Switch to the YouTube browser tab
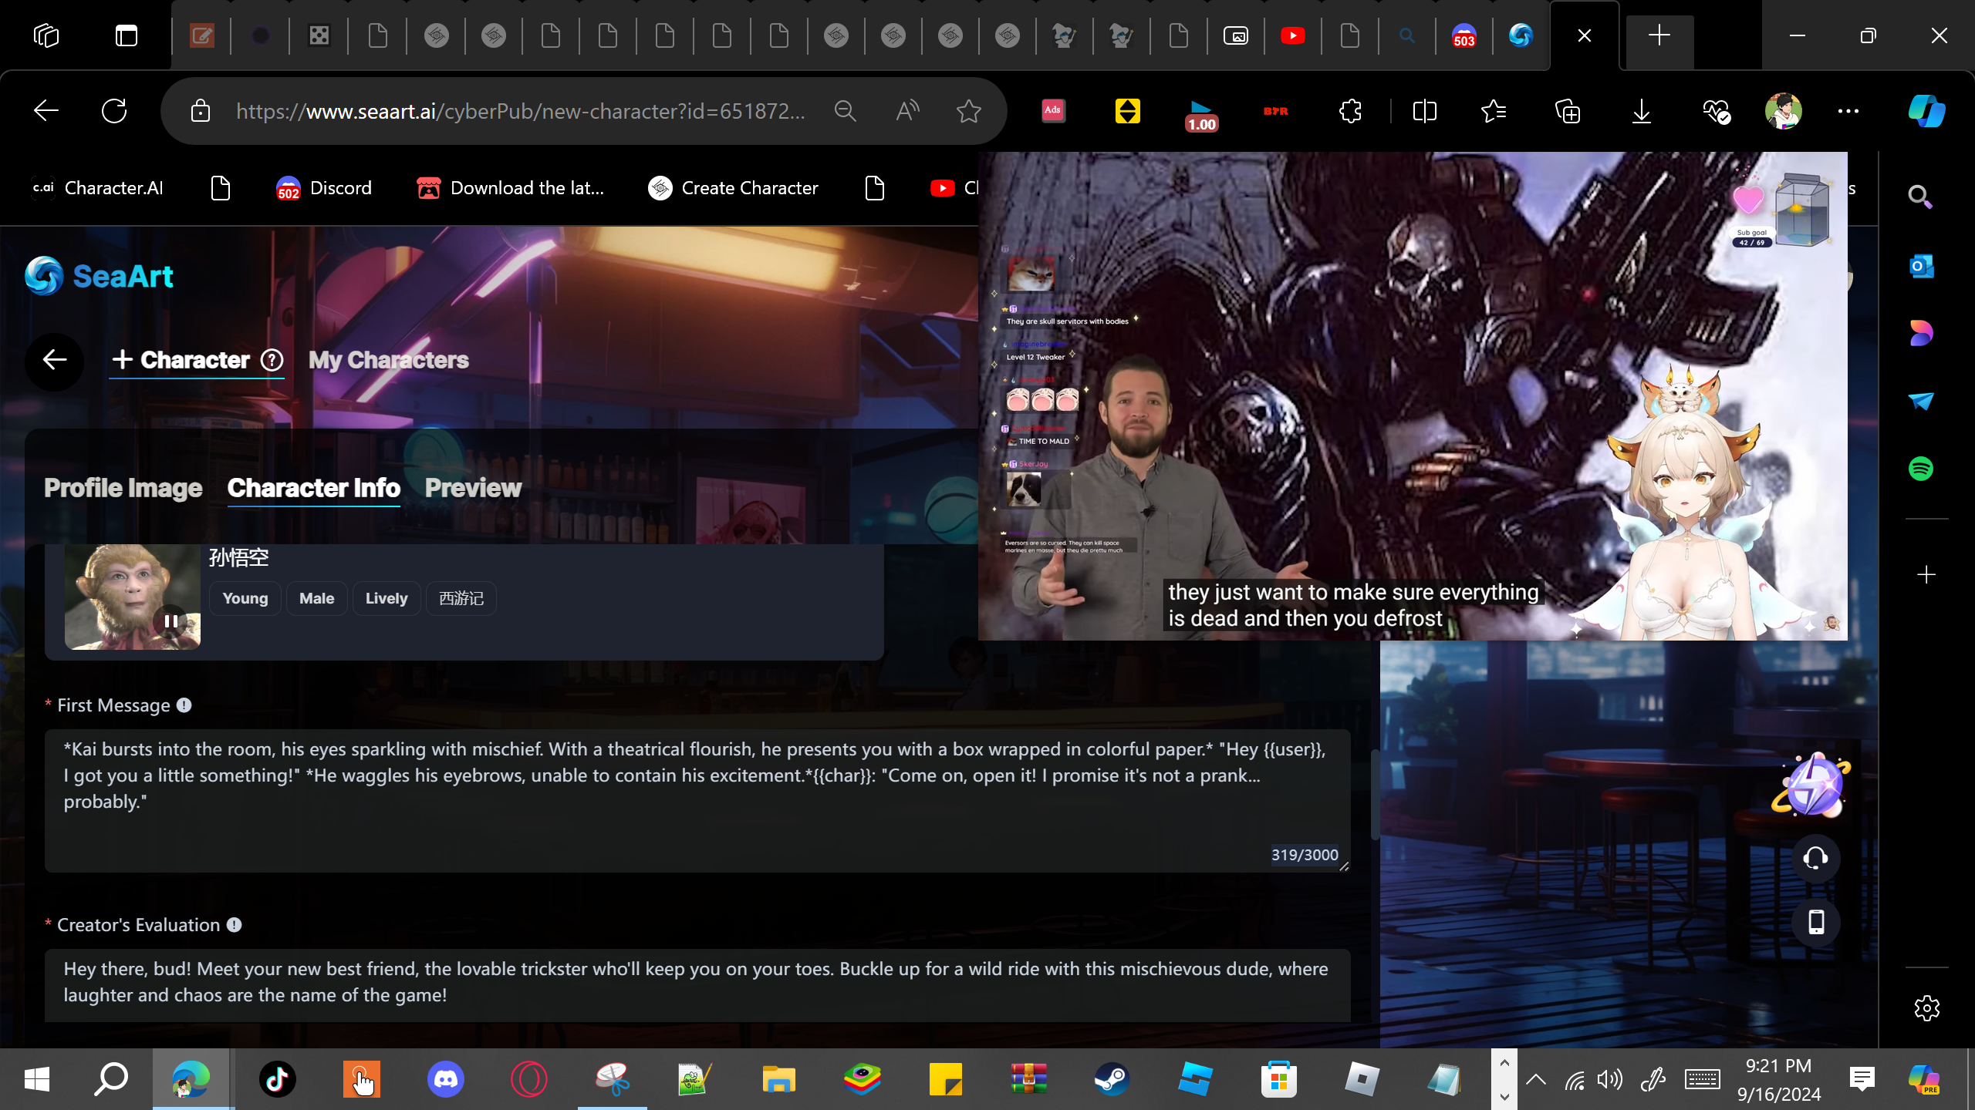Screen dimensions: 1975x1110 [1293, 35]
